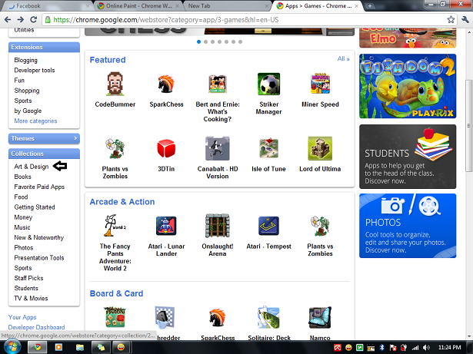Click the taskbar clock 11:24 PM
Viewport: 473px width, 354px height.
pyautogui.click(x=449, y=347)
